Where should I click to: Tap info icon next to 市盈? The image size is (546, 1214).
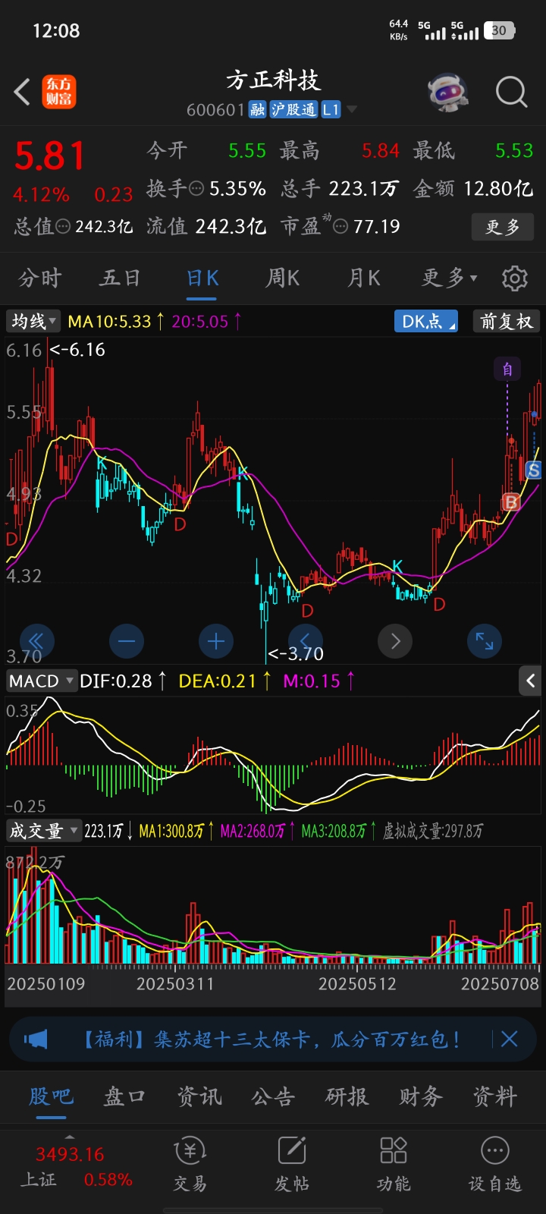point(341,226)
